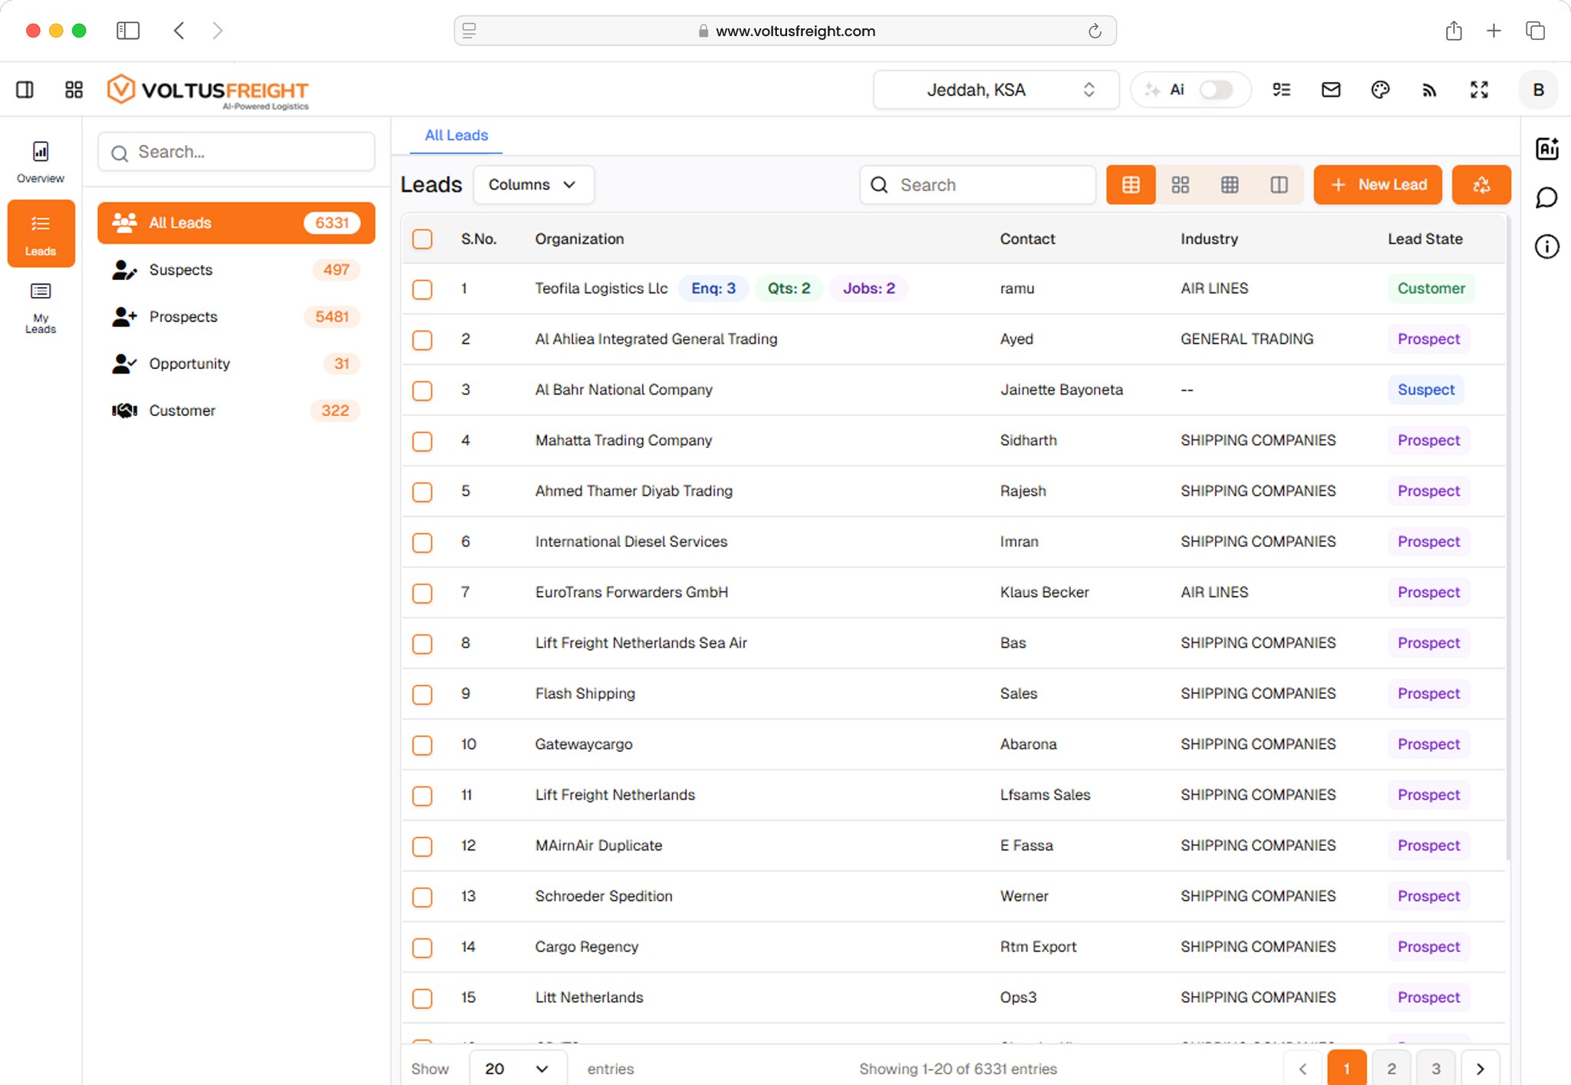Check the select-all header checkbox

point(422,239)
